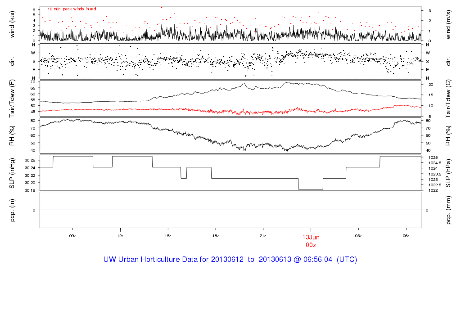Select the '45' temperature axis value
This screenshot has height=315, width=461.
point(32,112)
